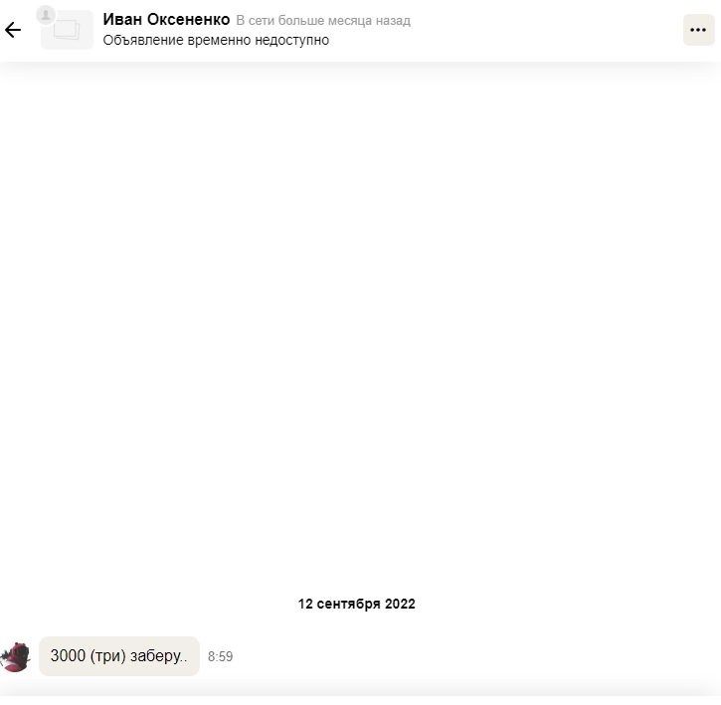Click the '2022' year in date label
Image resolution: width=721 pixels, height=705 pixels.
(400, 604)
